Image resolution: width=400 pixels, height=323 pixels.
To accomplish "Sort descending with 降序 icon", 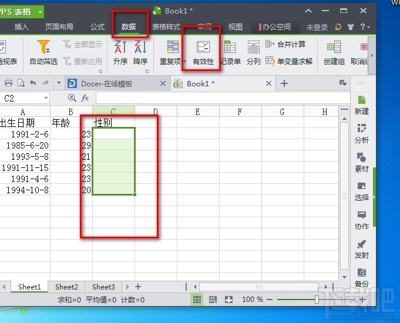I will (140, 52).
